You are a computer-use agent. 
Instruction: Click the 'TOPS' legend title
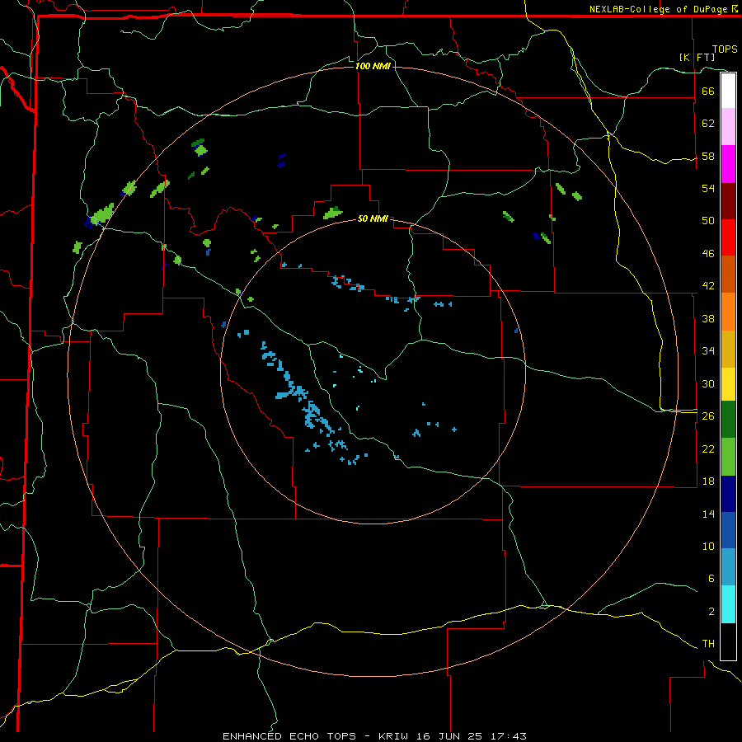point(725,49)
